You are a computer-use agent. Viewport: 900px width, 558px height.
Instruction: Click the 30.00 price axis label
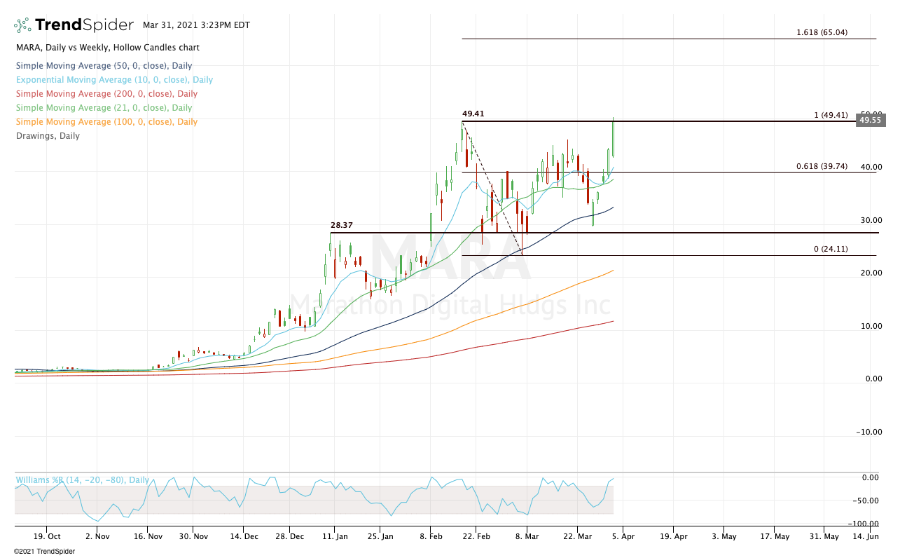(x=871, y=221)
